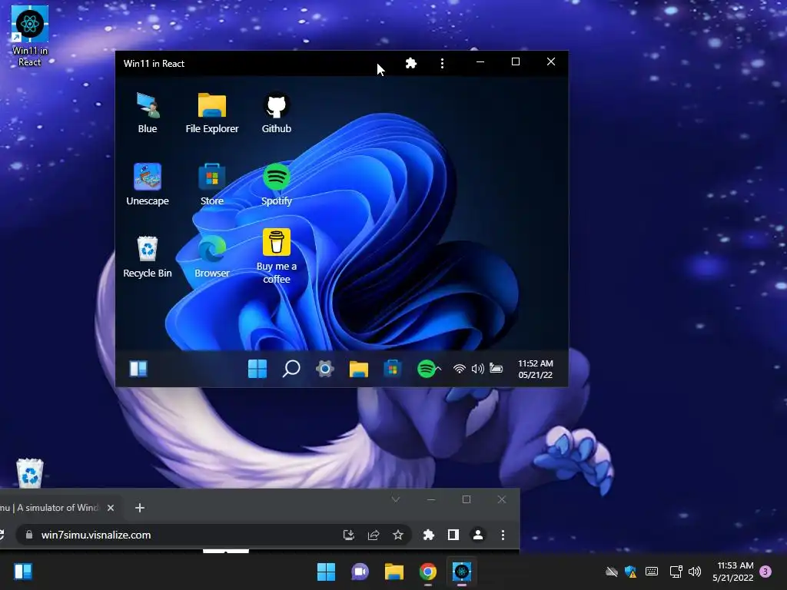Open Chrome profile avatar
This screenshot has height=590, width=787.
pos(478,535)
